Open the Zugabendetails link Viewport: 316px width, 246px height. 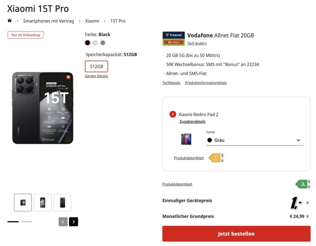coord(193,122)
